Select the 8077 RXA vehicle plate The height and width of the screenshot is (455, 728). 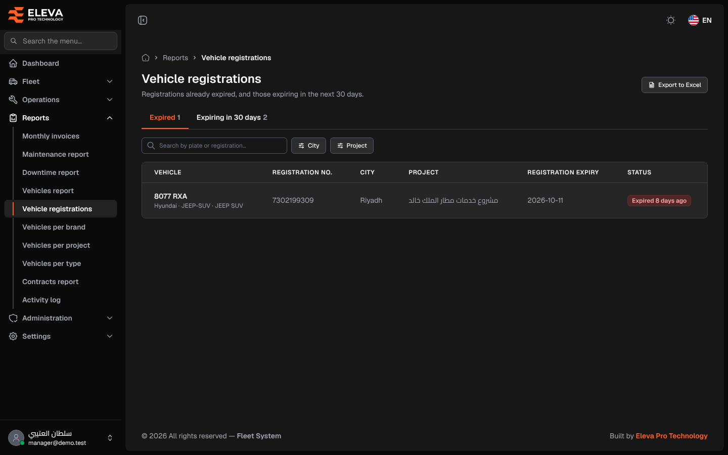(x=171, y=196)
